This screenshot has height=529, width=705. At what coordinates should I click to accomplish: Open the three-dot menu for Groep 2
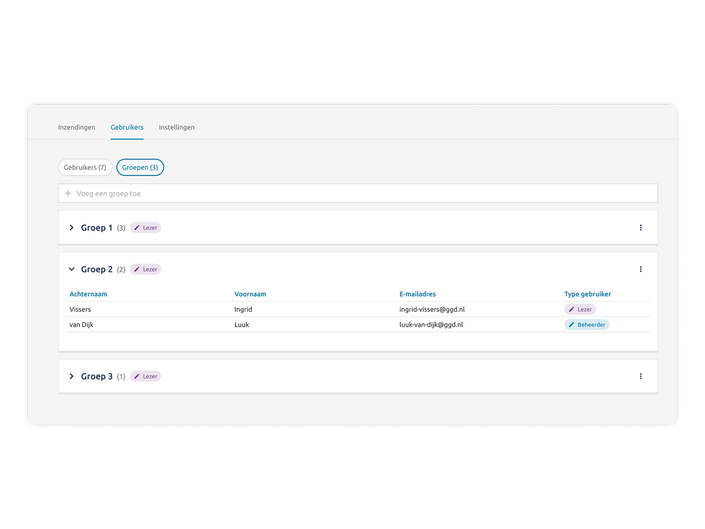[641, 269]
